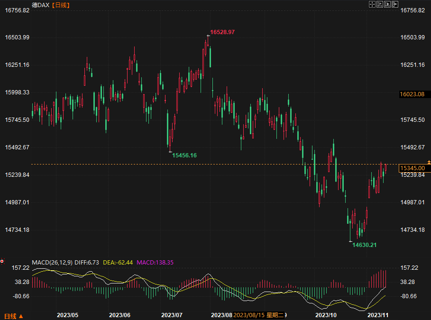This screenshot has width=431, height=320.
Task: Click the 2023/05 label on time axis
Action: (x=67, y=315)
